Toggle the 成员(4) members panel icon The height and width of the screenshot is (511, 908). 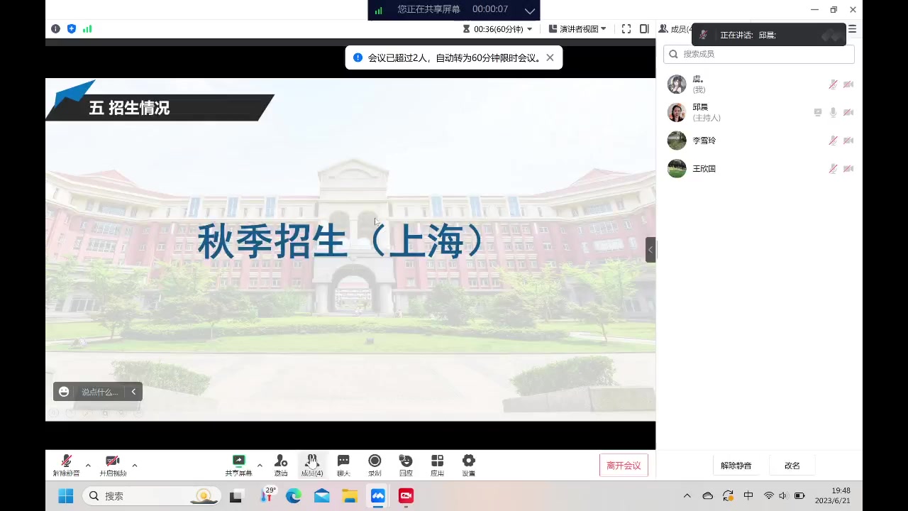(x=312, y=466)
